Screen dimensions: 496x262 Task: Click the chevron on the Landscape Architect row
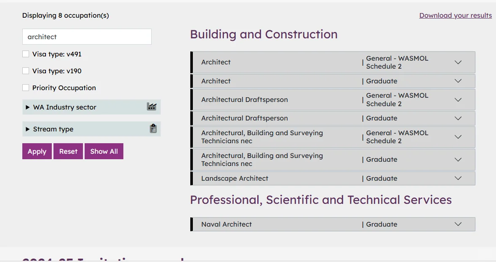[458, 178]
